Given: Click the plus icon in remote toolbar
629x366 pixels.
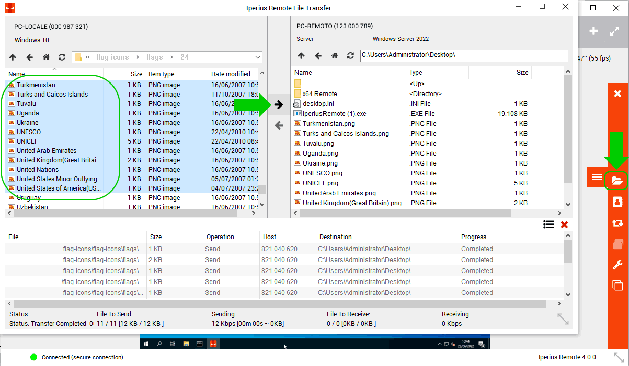Looking at the screenshot, I should (x=593, y=31).
